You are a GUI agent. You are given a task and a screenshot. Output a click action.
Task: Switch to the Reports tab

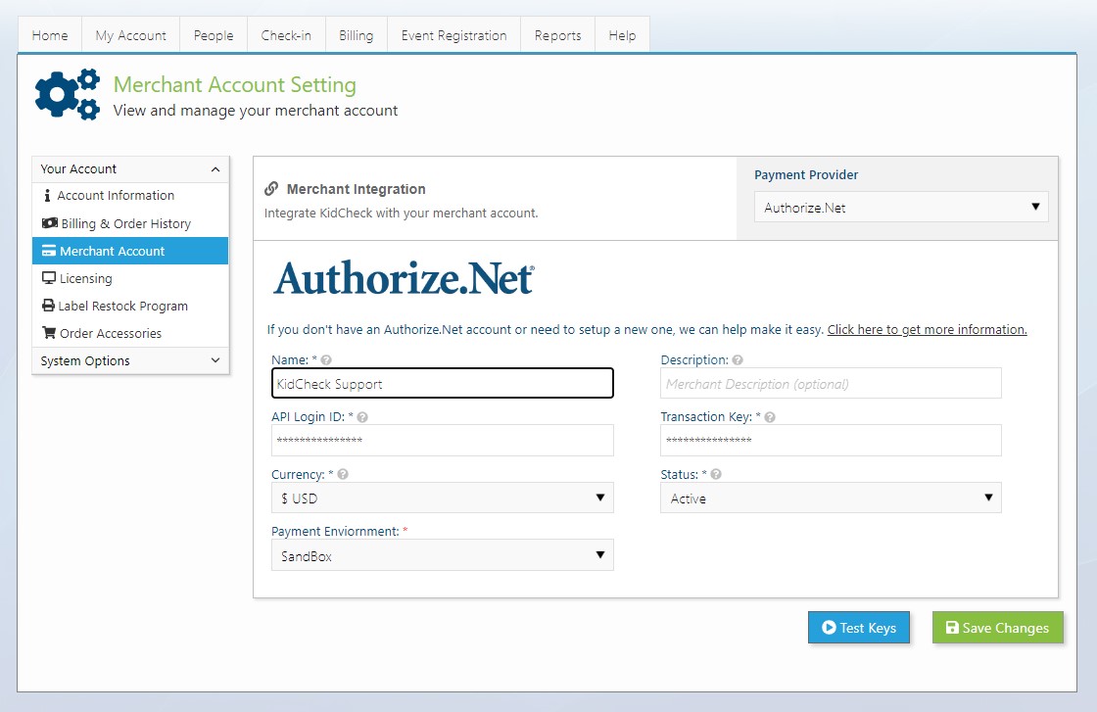coord(557,35)
